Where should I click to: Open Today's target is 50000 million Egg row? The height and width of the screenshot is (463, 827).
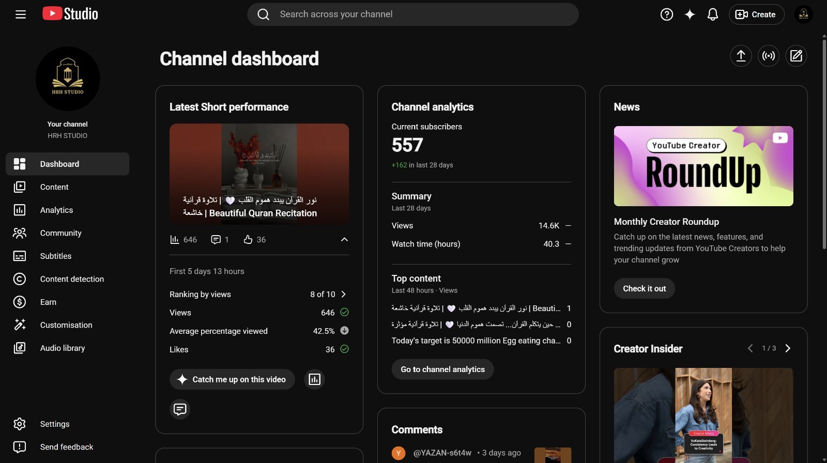[481, 341]
